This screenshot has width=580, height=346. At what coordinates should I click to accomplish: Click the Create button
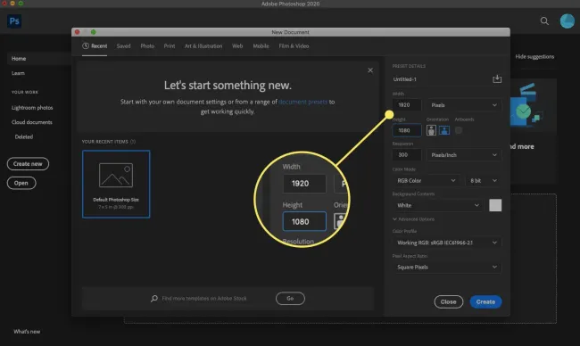pyautogui.click(x=485, y=301)
